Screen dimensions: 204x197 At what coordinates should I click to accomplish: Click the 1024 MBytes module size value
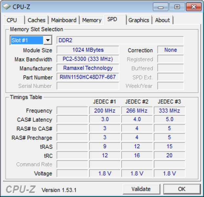tap(88, 50)
